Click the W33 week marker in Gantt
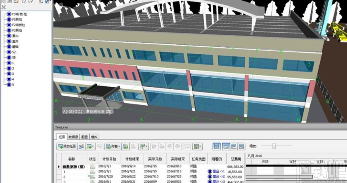Viewport: 347px width, 183px height. coord(265,162)
